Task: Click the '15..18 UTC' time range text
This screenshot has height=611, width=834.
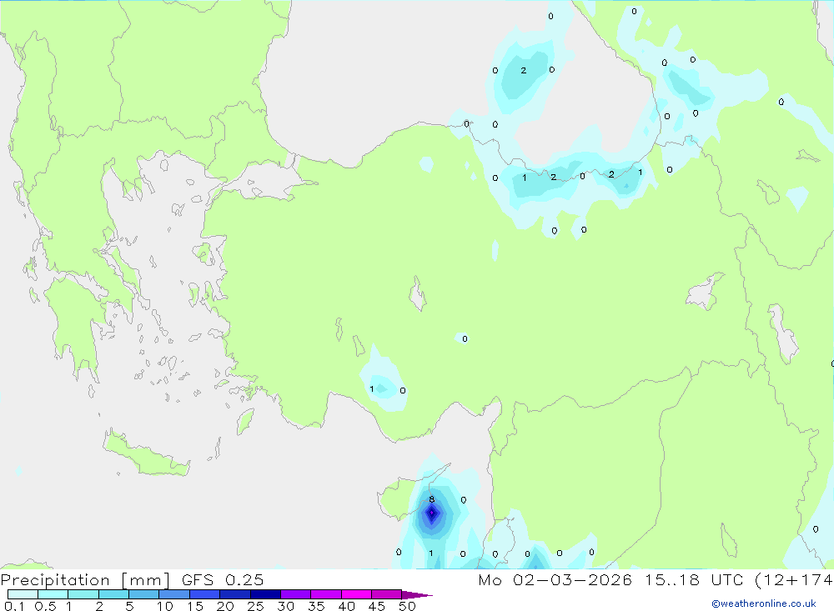Action: [694, 579]
